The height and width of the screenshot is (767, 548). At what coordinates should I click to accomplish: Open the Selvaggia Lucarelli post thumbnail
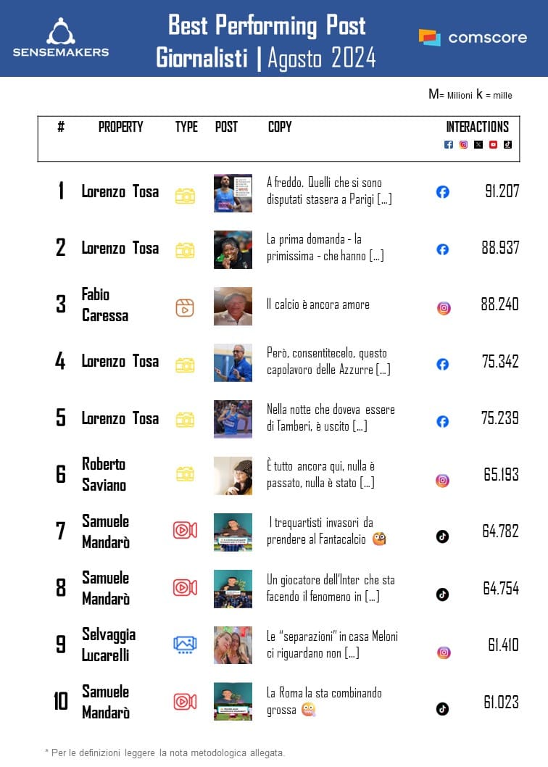coord(233,644)
